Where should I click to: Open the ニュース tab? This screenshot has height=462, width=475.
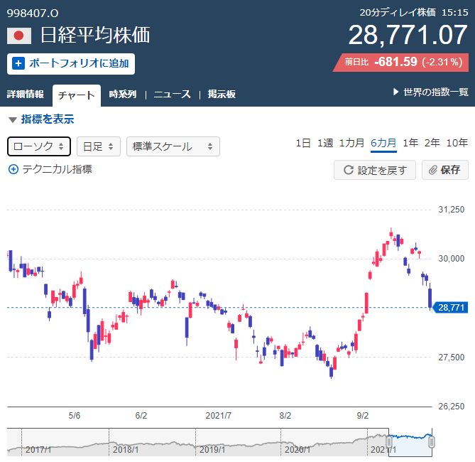[172, 95]
